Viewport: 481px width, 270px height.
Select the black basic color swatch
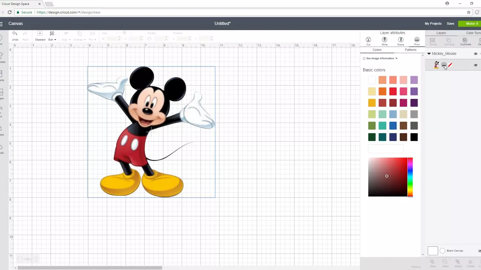(414, 137)
